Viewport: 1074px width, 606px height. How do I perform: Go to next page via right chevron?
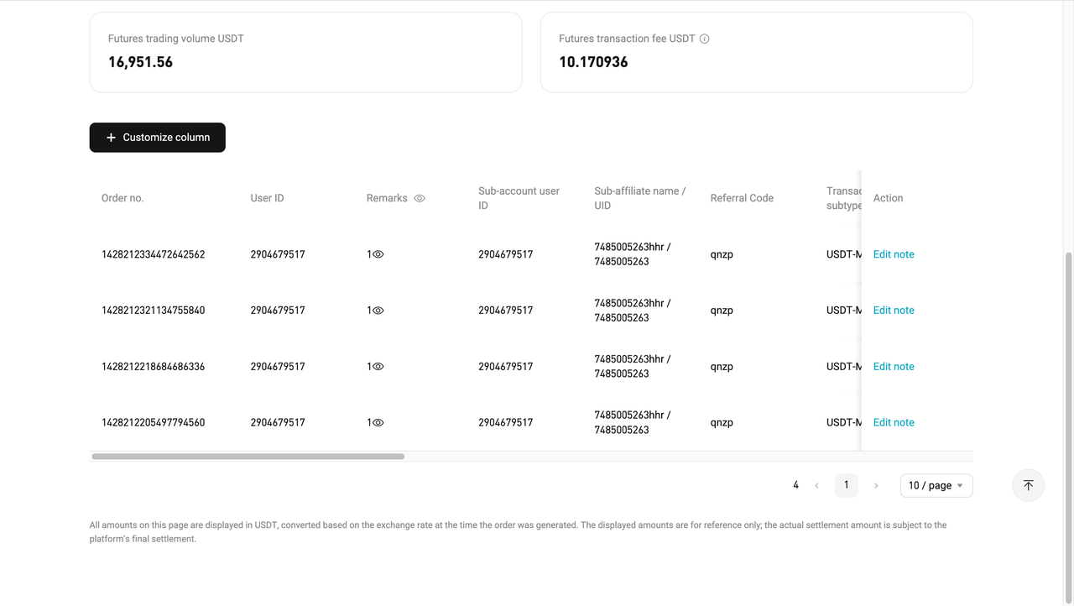(x=876, y=485)
